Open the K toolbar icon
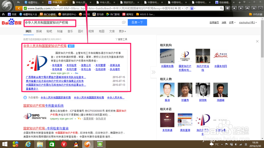264x148 pixels. click(228, 8)
